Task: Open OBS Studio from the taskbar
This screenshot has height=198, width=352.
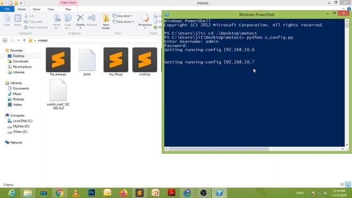Action: (204, 193)
